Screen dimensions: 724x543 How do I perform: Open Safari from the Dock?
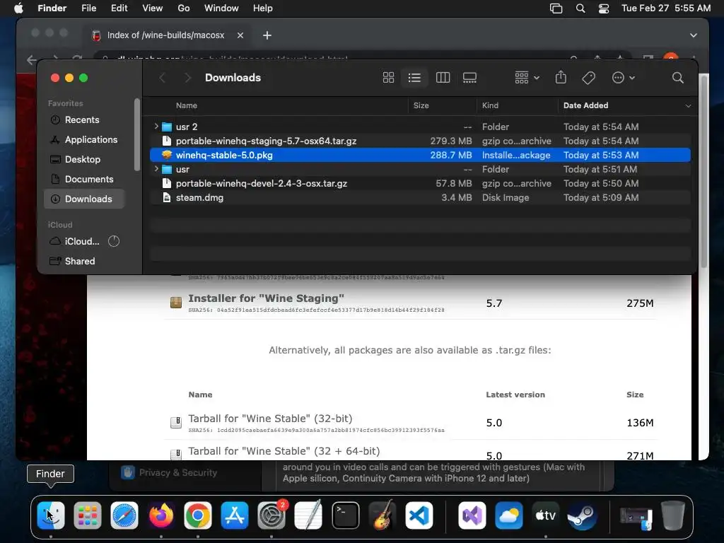tap(124, 515)
